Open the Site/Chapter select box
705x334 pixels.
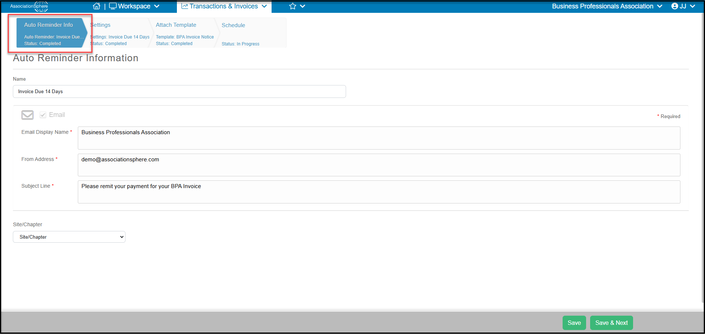(x=69, y=237)
